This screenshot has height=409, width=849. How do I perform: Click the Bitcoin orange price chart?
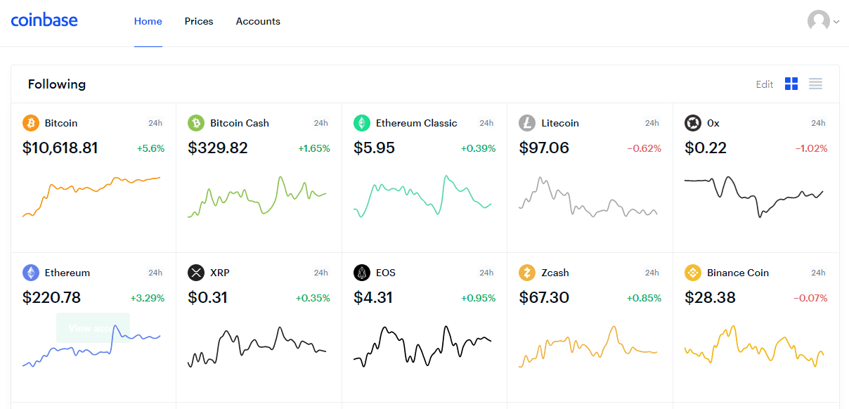point(91,197)
